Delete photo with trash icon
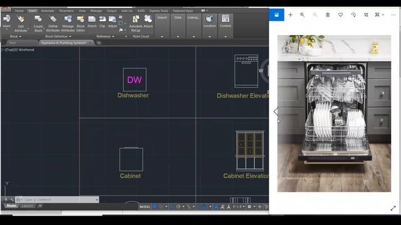Viewport: 401px width, 225px height. tap(328, 15)
